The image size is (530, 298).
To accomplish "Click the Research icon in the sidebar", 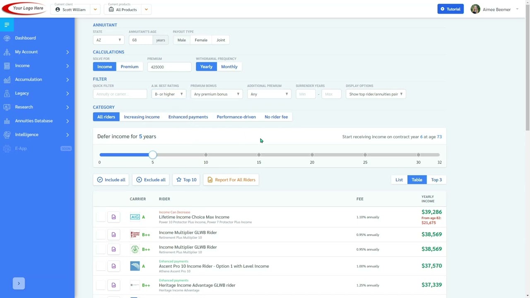I will coord(7,107).
